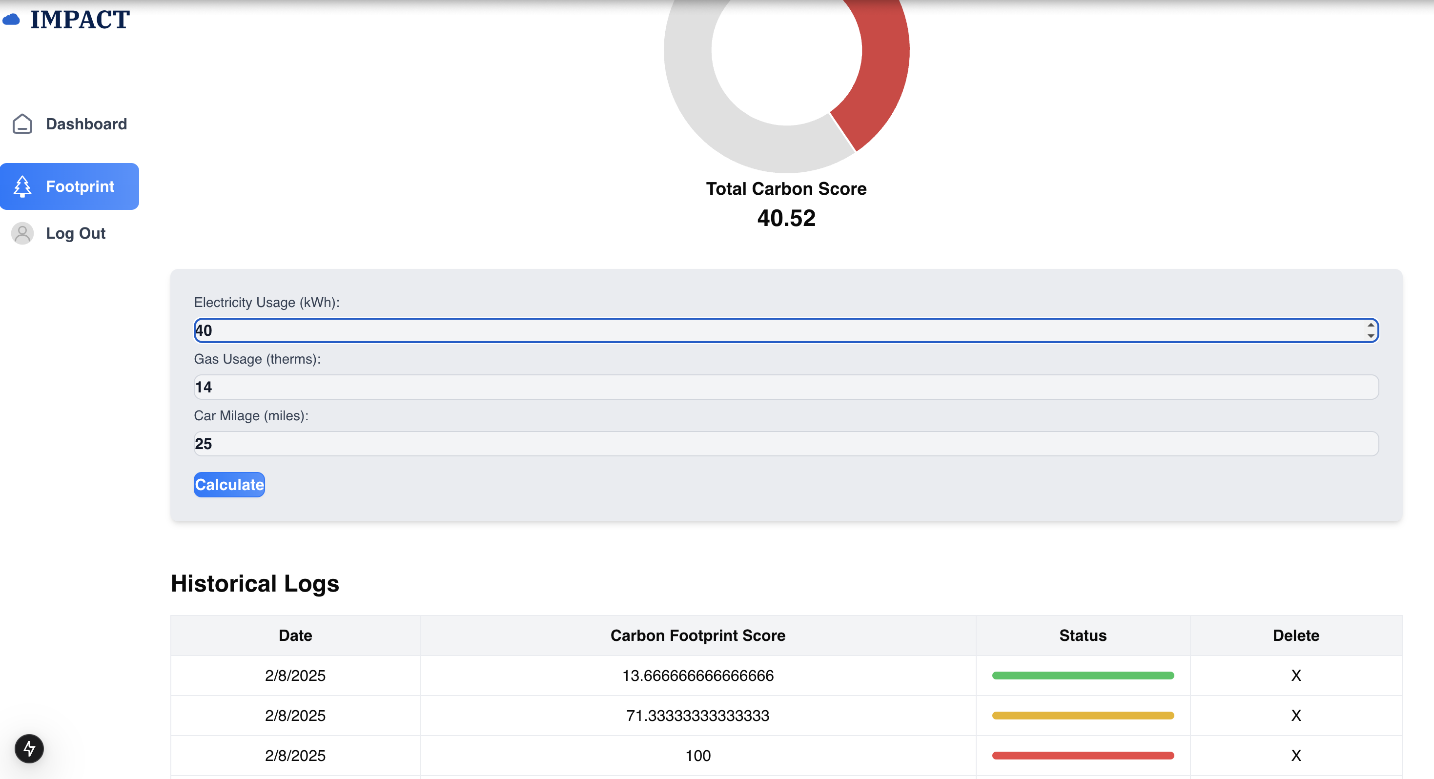Click the IMPACT logo text

pyautogui.click(x=80, y=20)
